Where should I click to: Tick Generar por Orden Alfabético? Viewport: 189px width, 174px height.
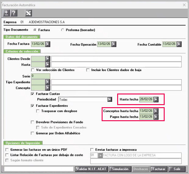33,133
